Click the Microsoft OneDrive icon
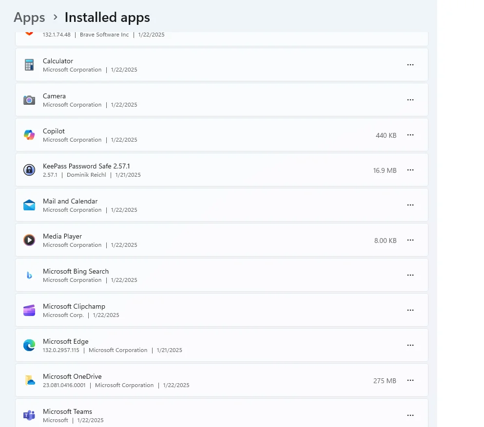 tap(30, 380)
